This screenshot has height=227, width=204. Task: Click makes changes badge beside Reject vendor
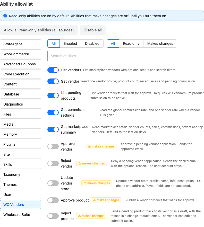tap(92, 163)
